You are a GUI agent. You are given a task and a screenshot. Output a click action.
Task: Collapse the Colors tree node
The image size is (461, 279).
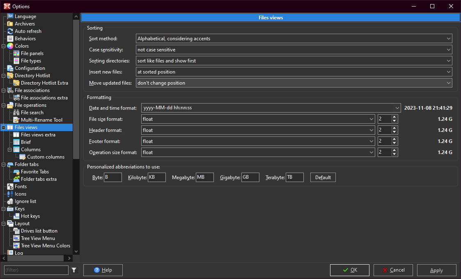(4, 46)
